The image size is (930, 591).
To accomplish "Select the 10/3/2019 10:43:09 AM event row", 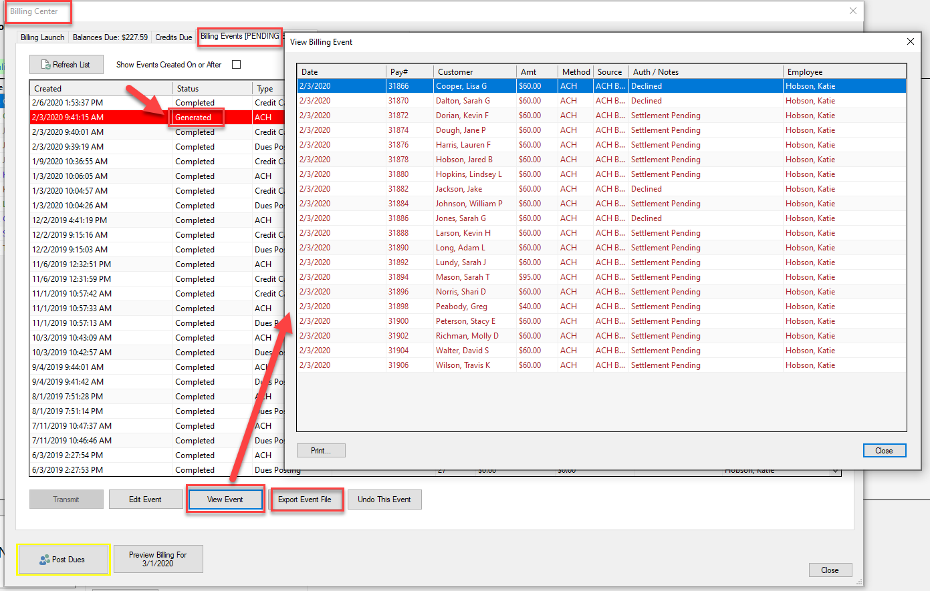I will 157,338.
